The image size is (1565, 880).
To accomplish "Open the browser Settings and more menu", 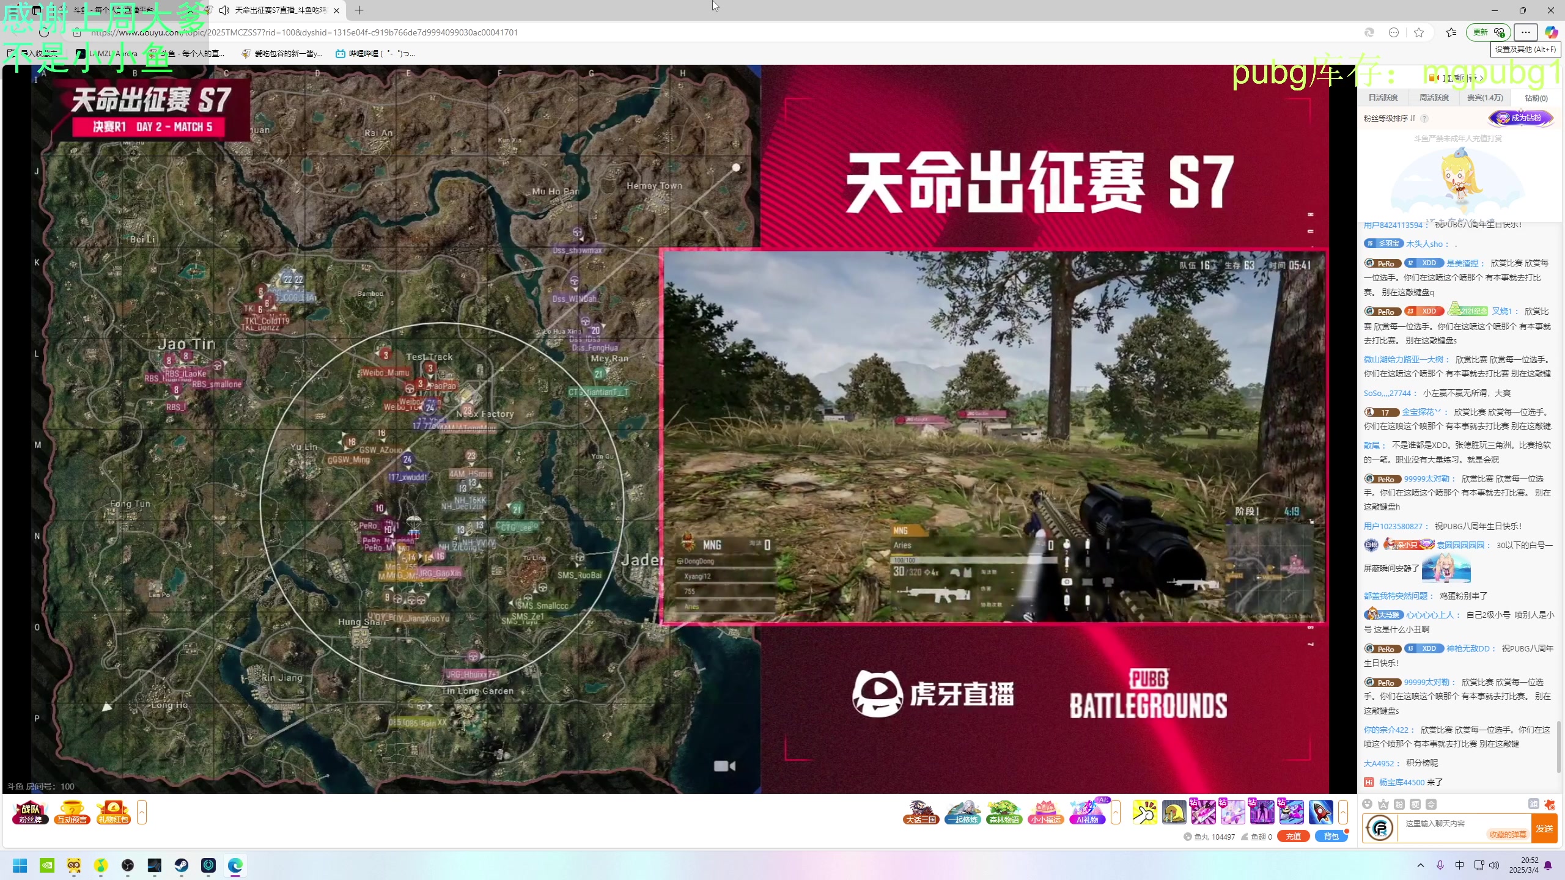I will point(1526,32).
